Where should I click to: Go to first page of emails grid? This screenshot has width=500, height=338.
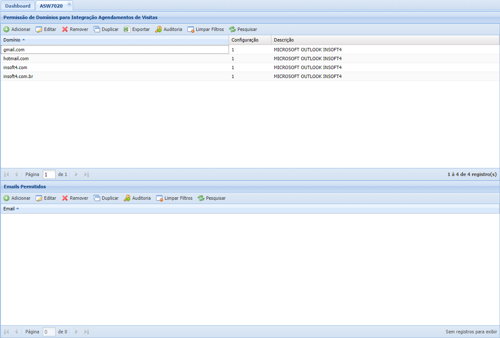click(x=6, y=332)
